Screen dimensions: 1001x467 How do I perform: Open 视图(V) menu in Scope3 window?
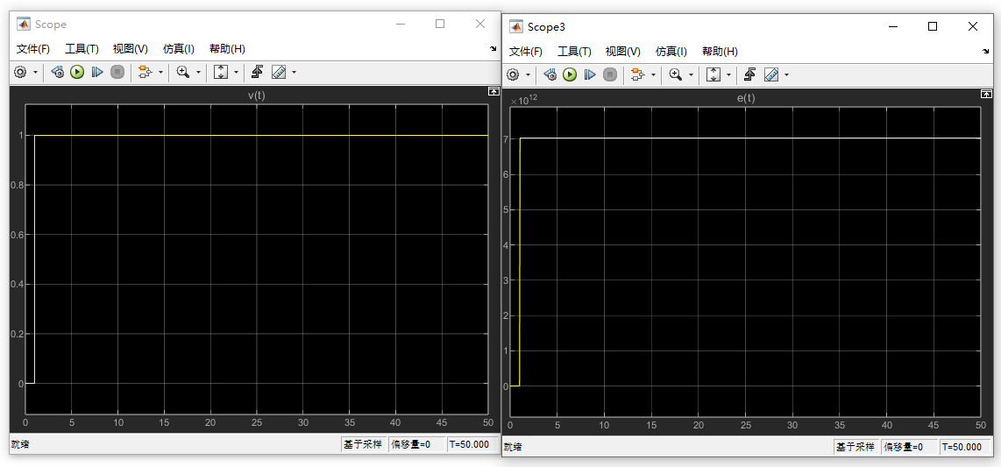click(623, 52)
